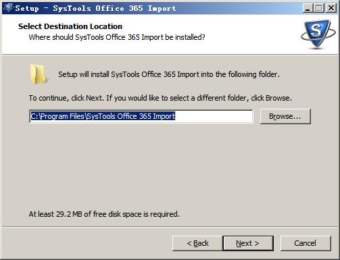Image resolution: width=340 pixels, height=260 pixels.
Task: Click the 'Select Destination Location' heading
Action: tap(70, 26)
